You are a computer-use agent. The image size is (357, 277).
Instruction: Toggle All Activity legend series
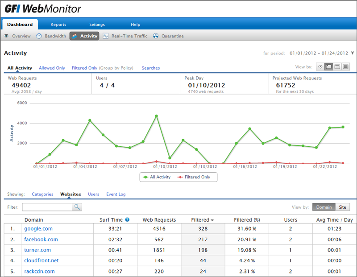[x=157, y=177]
